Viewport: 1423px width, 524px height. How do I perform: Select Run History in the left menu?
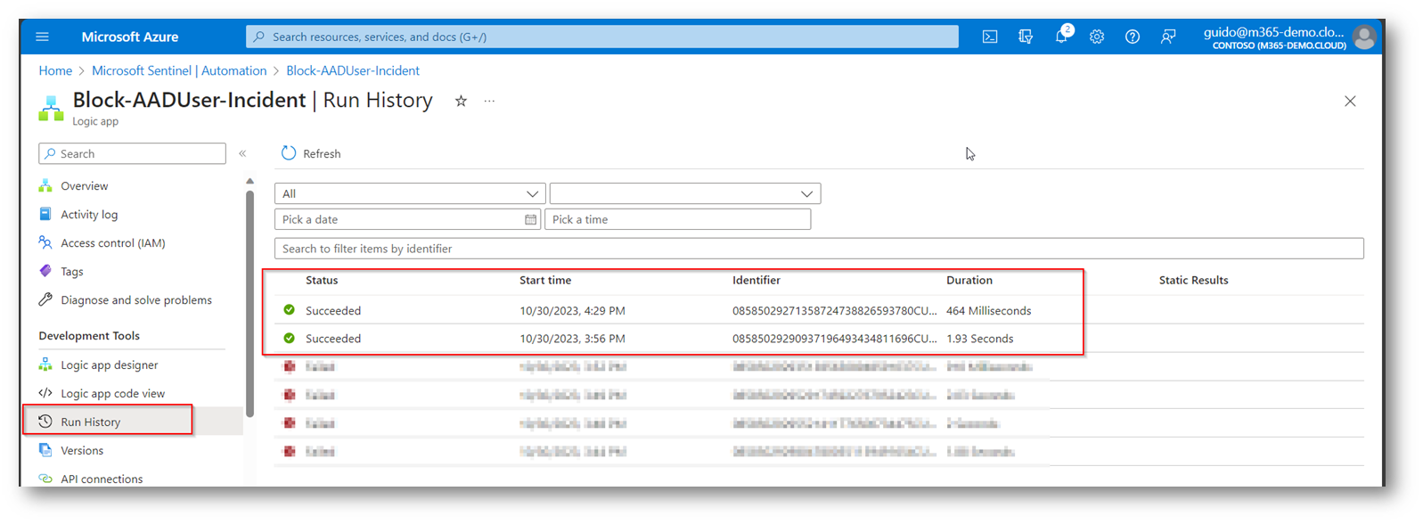coord(91,422)
